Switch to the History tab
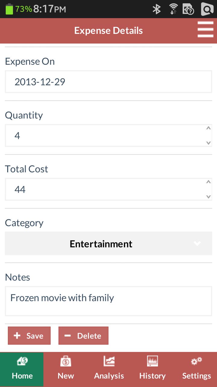Image resolution: width=217 pixels, height=387 pixels. pos(153,376)
